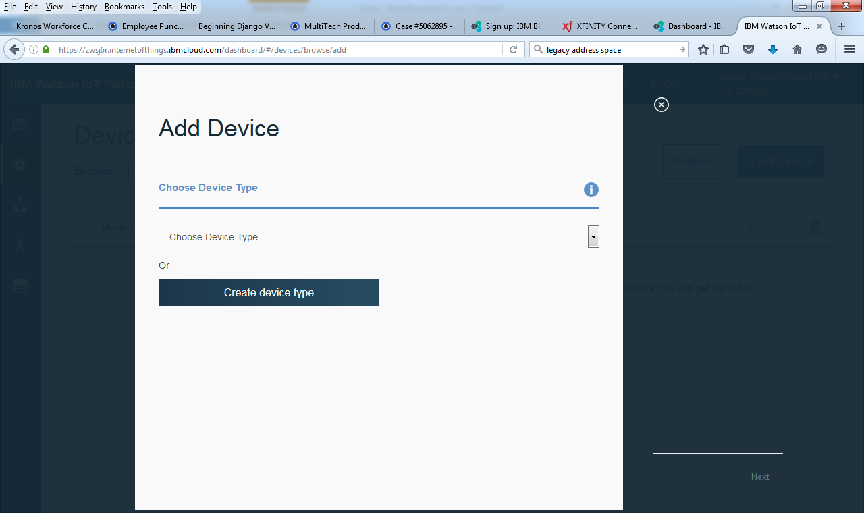Go to the browser home page
Viewport: 864px width, 513px height.
point(797,49)
